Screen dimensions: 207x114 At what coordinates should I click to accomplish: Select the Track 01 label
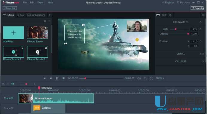coord(9,98)
